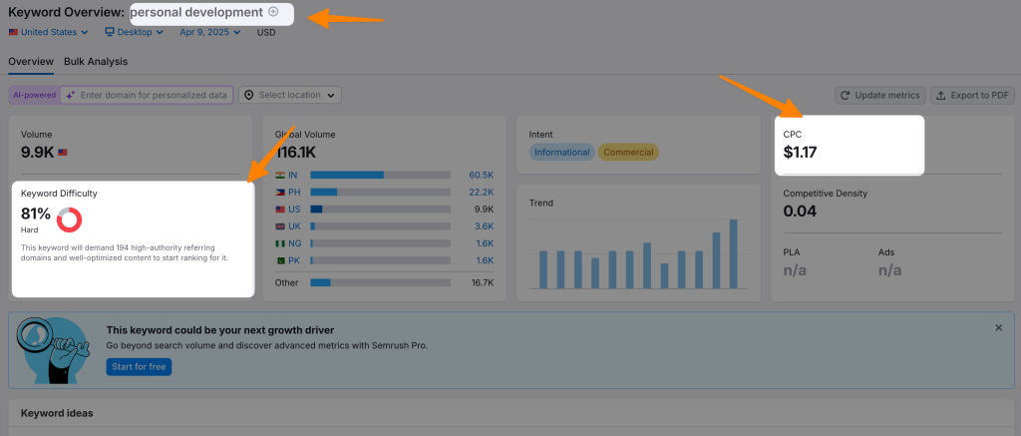Screen dimensions: 1021x436
Task: Click the PH country link
Action: tap(294, 192)
